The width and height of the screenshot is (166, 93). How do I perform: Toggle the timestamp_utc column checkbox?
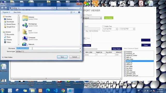click(125, 54)
